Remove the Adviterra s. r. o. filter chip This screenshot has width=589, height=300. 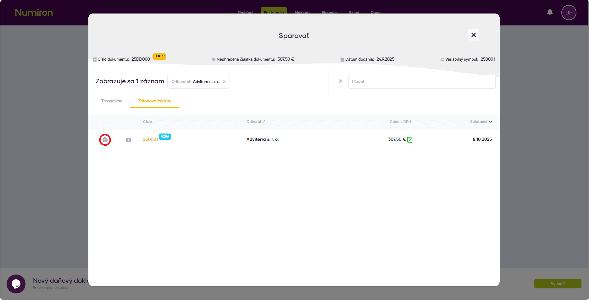(x=224, y=82)
